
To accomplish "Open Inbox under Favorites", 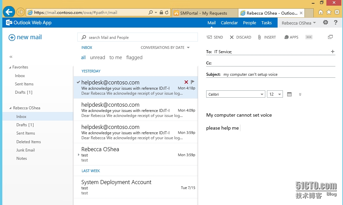I will pyautogui.click(x=20, y=76).
